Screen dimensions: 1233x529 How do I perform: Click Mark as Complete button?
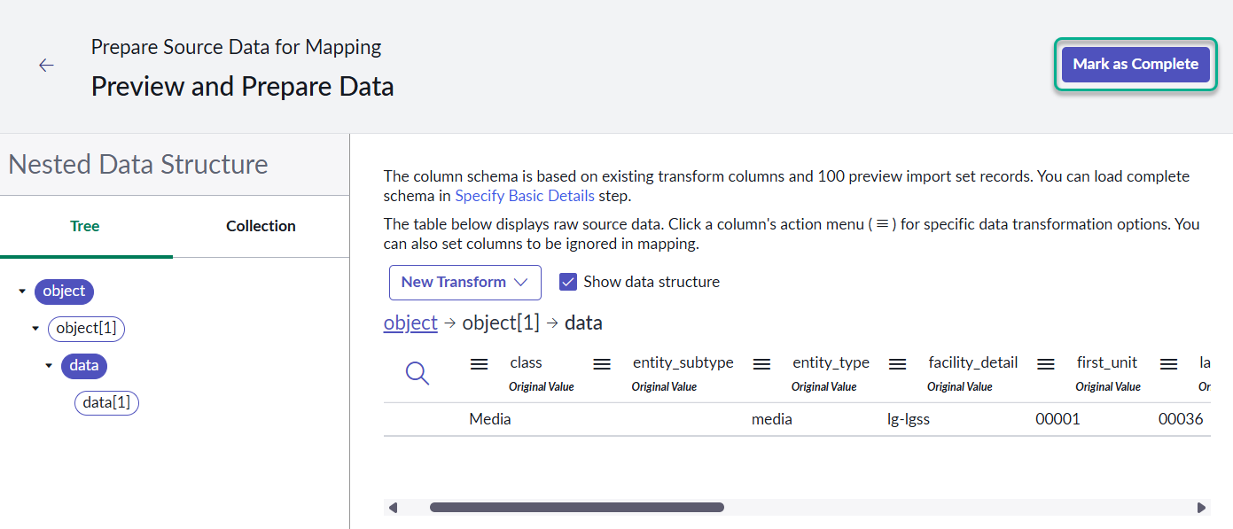coord(1135,64)
